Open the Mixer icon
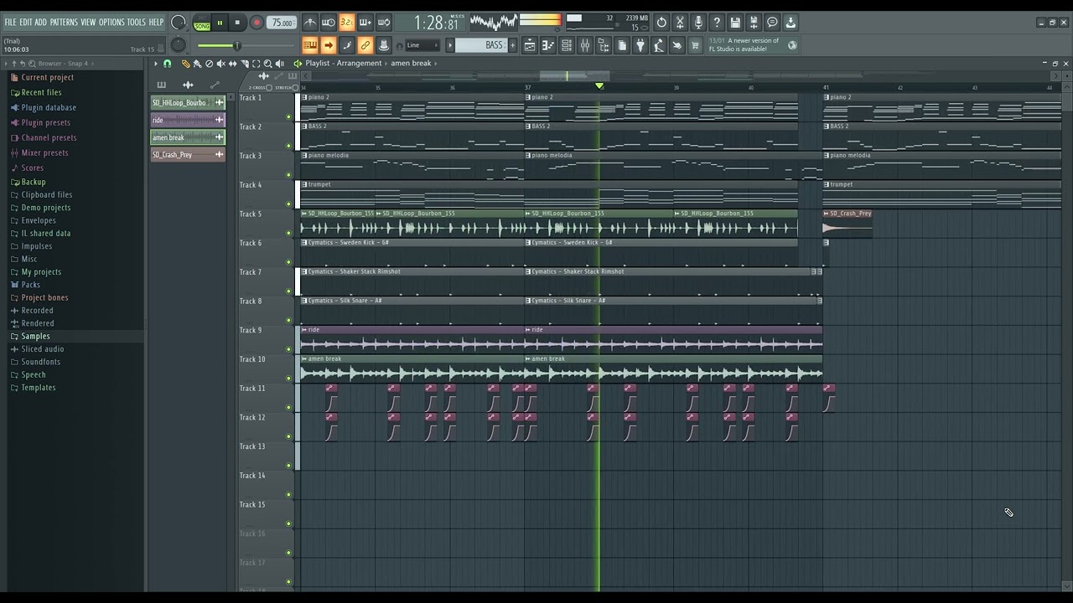 coord(585,45)
